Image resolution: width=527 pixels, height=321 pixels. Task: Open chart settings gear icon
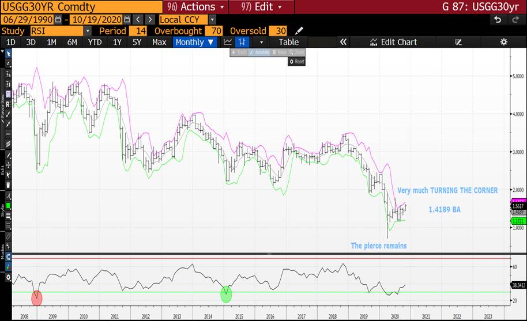tap(503, 42)
